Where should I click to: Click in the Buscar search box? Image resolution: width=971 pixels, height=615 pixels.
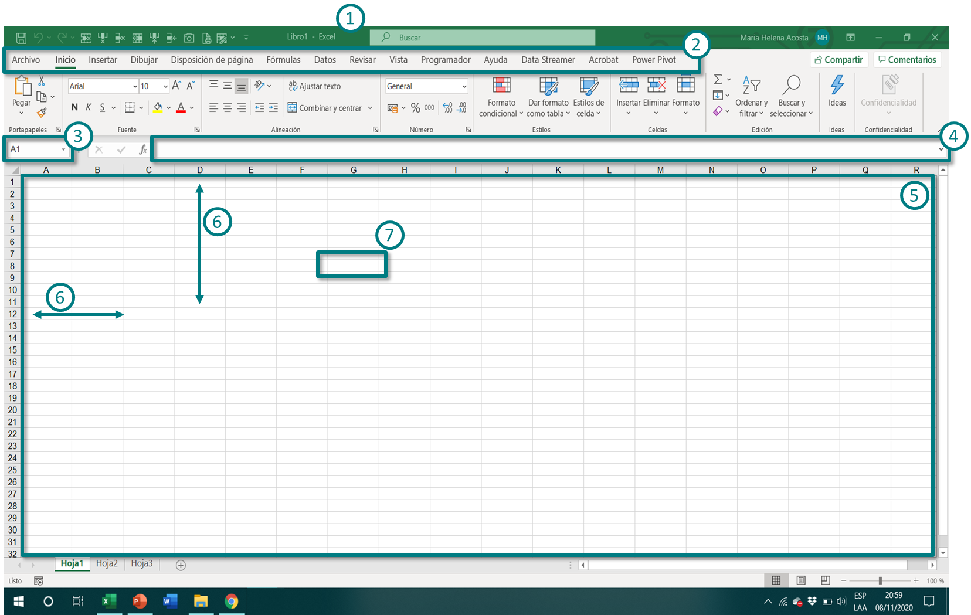483,38
